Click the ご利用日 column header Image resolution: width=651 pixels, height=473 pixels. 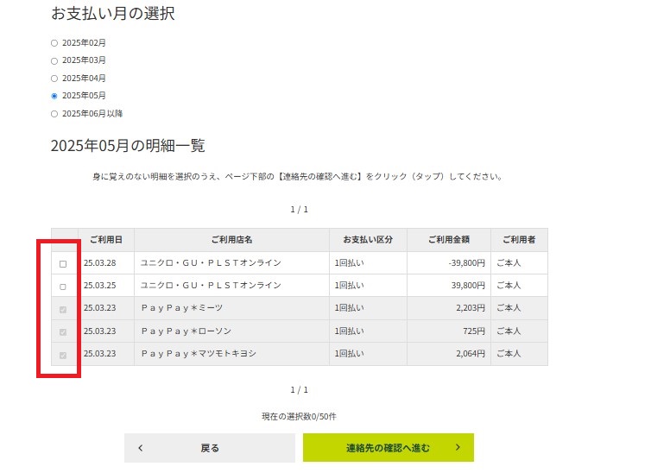pos(106,240)
